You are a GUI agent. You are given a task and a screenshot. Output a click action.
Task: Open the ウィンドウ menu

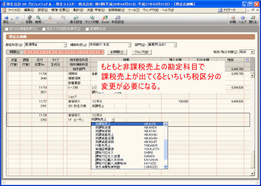tap(150, 10)
